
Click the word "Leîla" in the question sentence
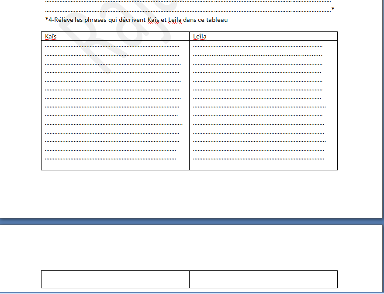click(175, 20)
